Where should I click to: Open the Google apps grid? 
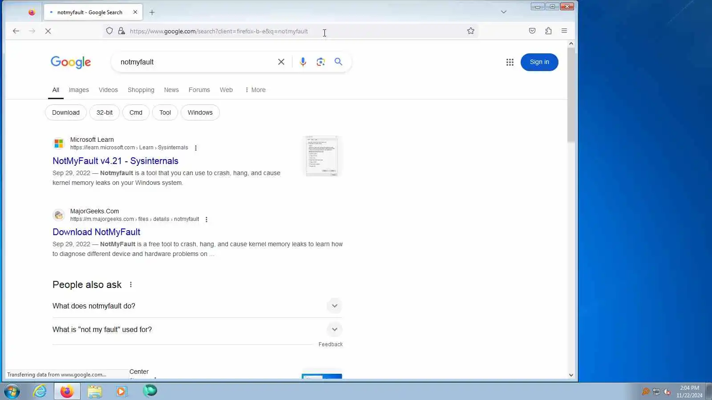(x=510, y=62)
